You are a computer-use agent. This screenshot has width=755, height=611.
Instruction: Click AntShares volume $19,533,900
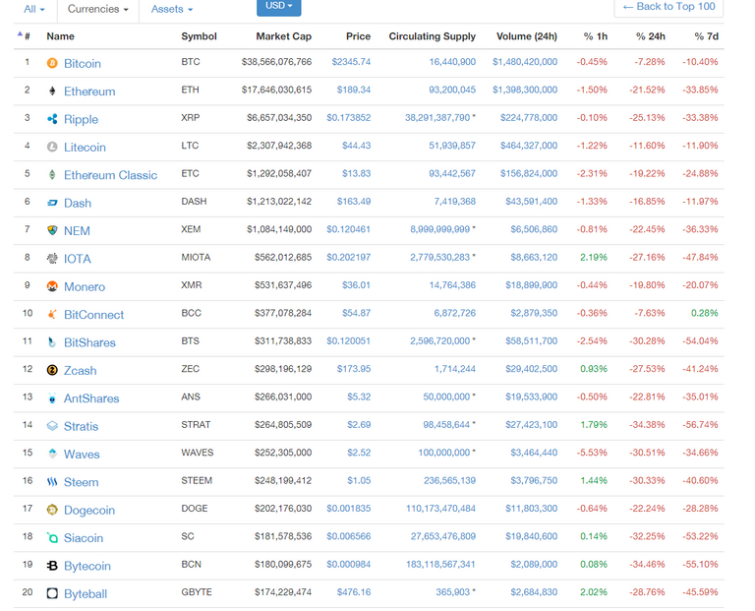coord(531,397)
